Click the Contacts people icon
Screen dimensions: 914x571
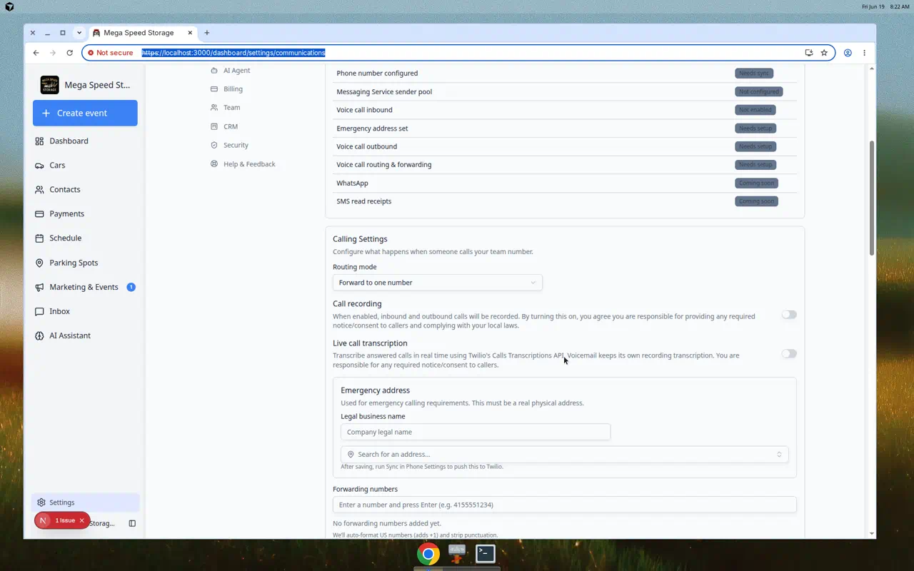[39, 190]
